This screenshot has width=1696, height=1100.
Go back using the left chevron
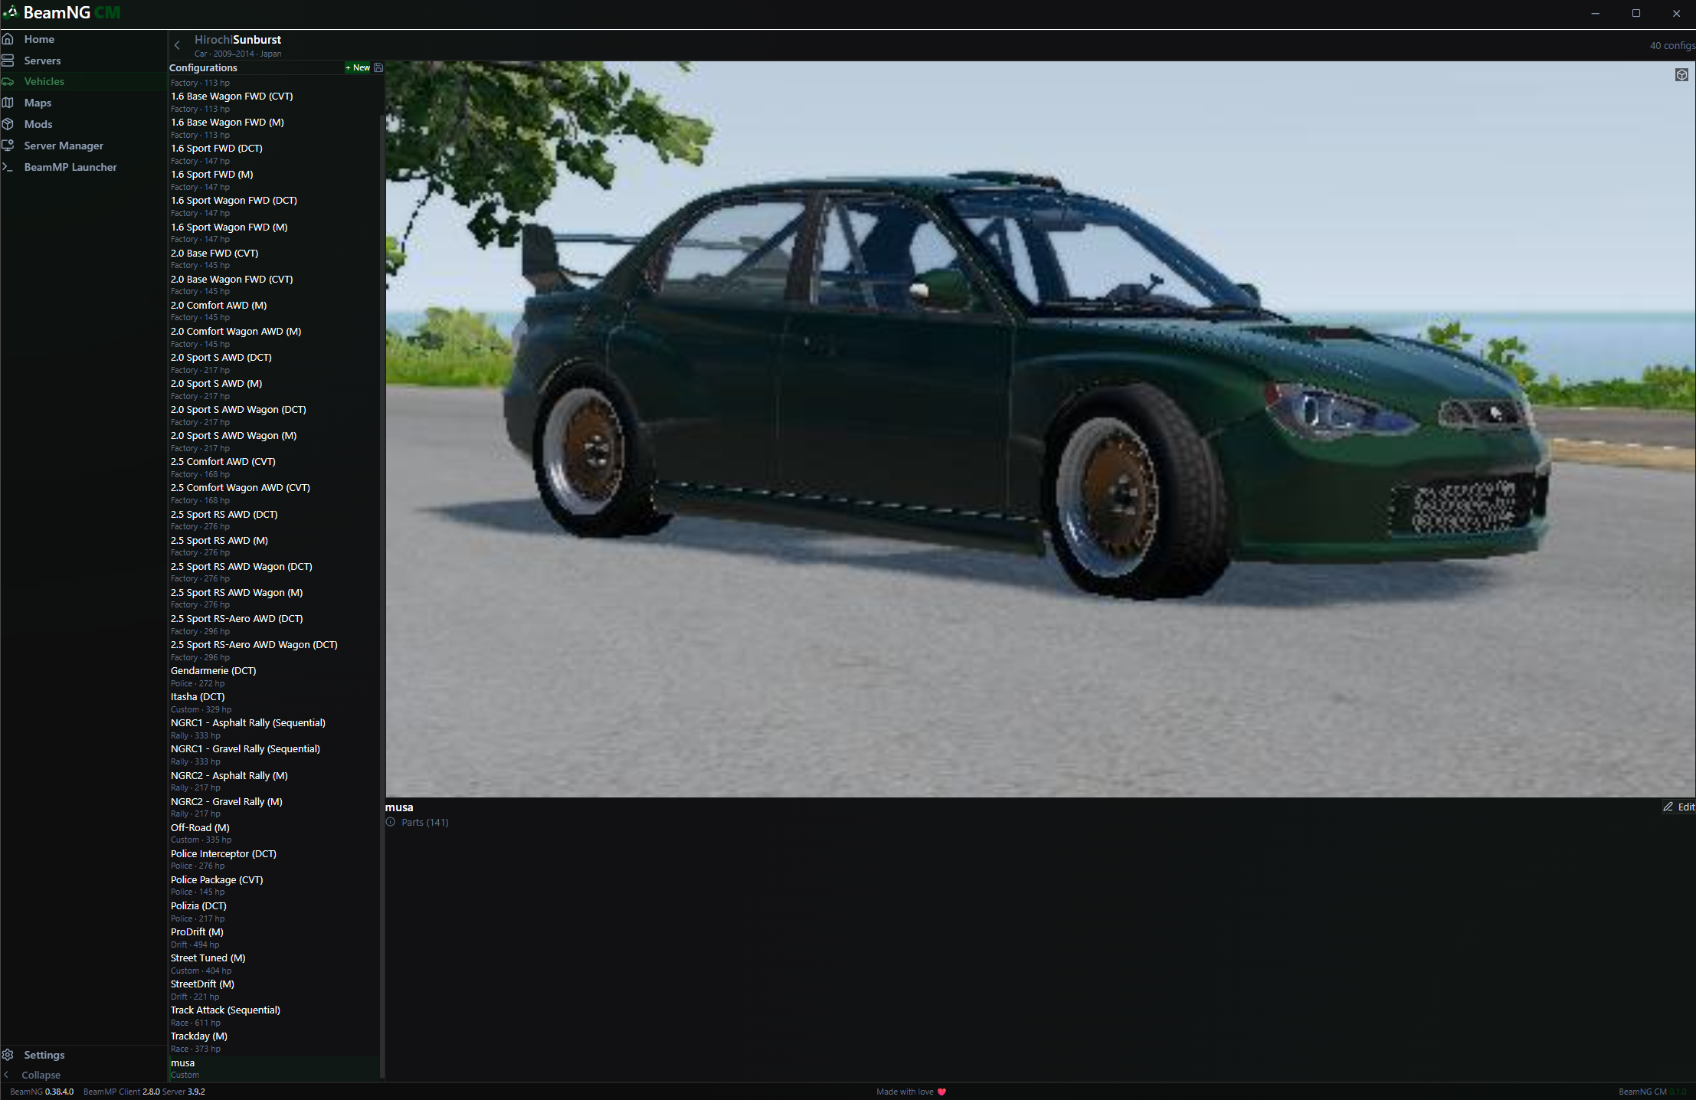point(177,45)
